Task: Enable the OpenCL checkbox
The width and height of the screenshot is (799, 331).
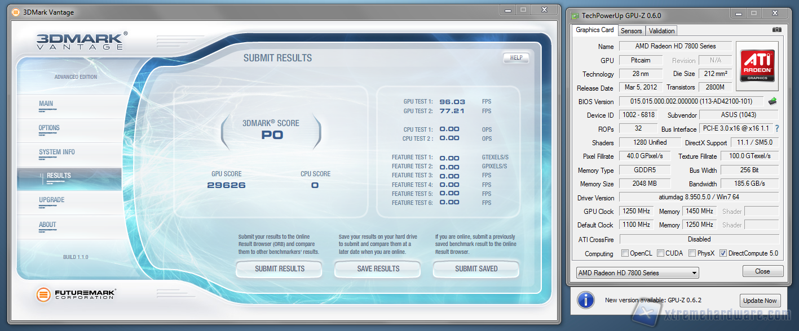Action: click(x=625, y=253)
